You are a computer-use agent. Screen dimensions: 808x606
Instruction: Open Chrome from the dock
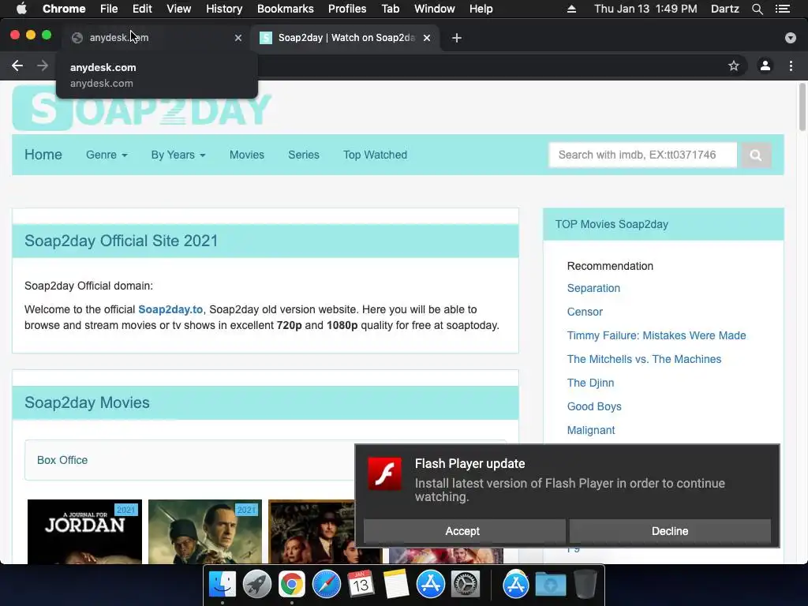(292, 585)
